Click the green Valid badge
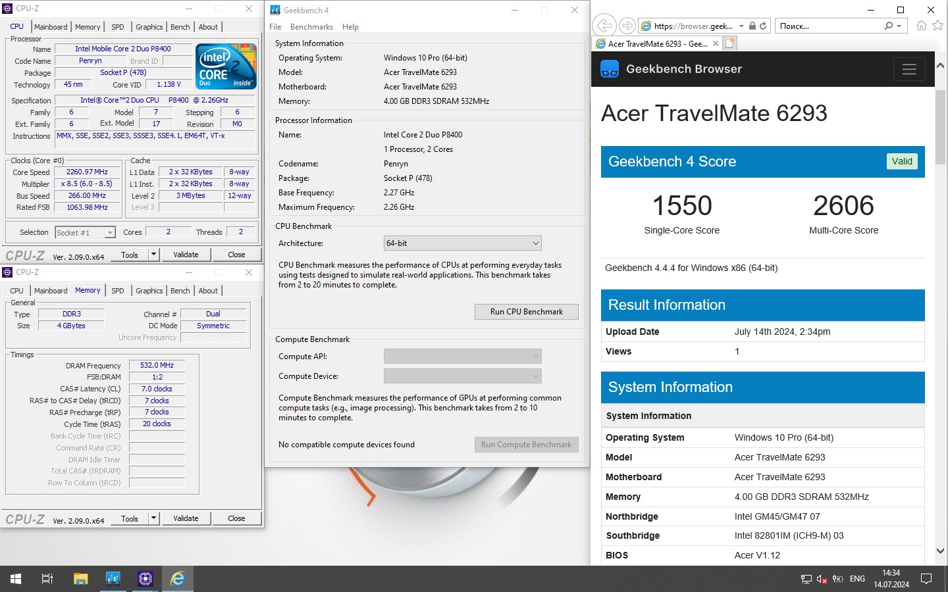Viewport: 948px width, 592px height. 902,161
